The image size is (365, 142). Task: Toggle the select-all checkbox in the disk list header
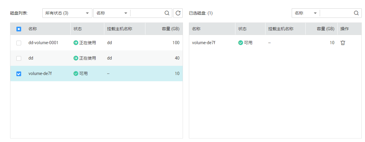(19, 29)
